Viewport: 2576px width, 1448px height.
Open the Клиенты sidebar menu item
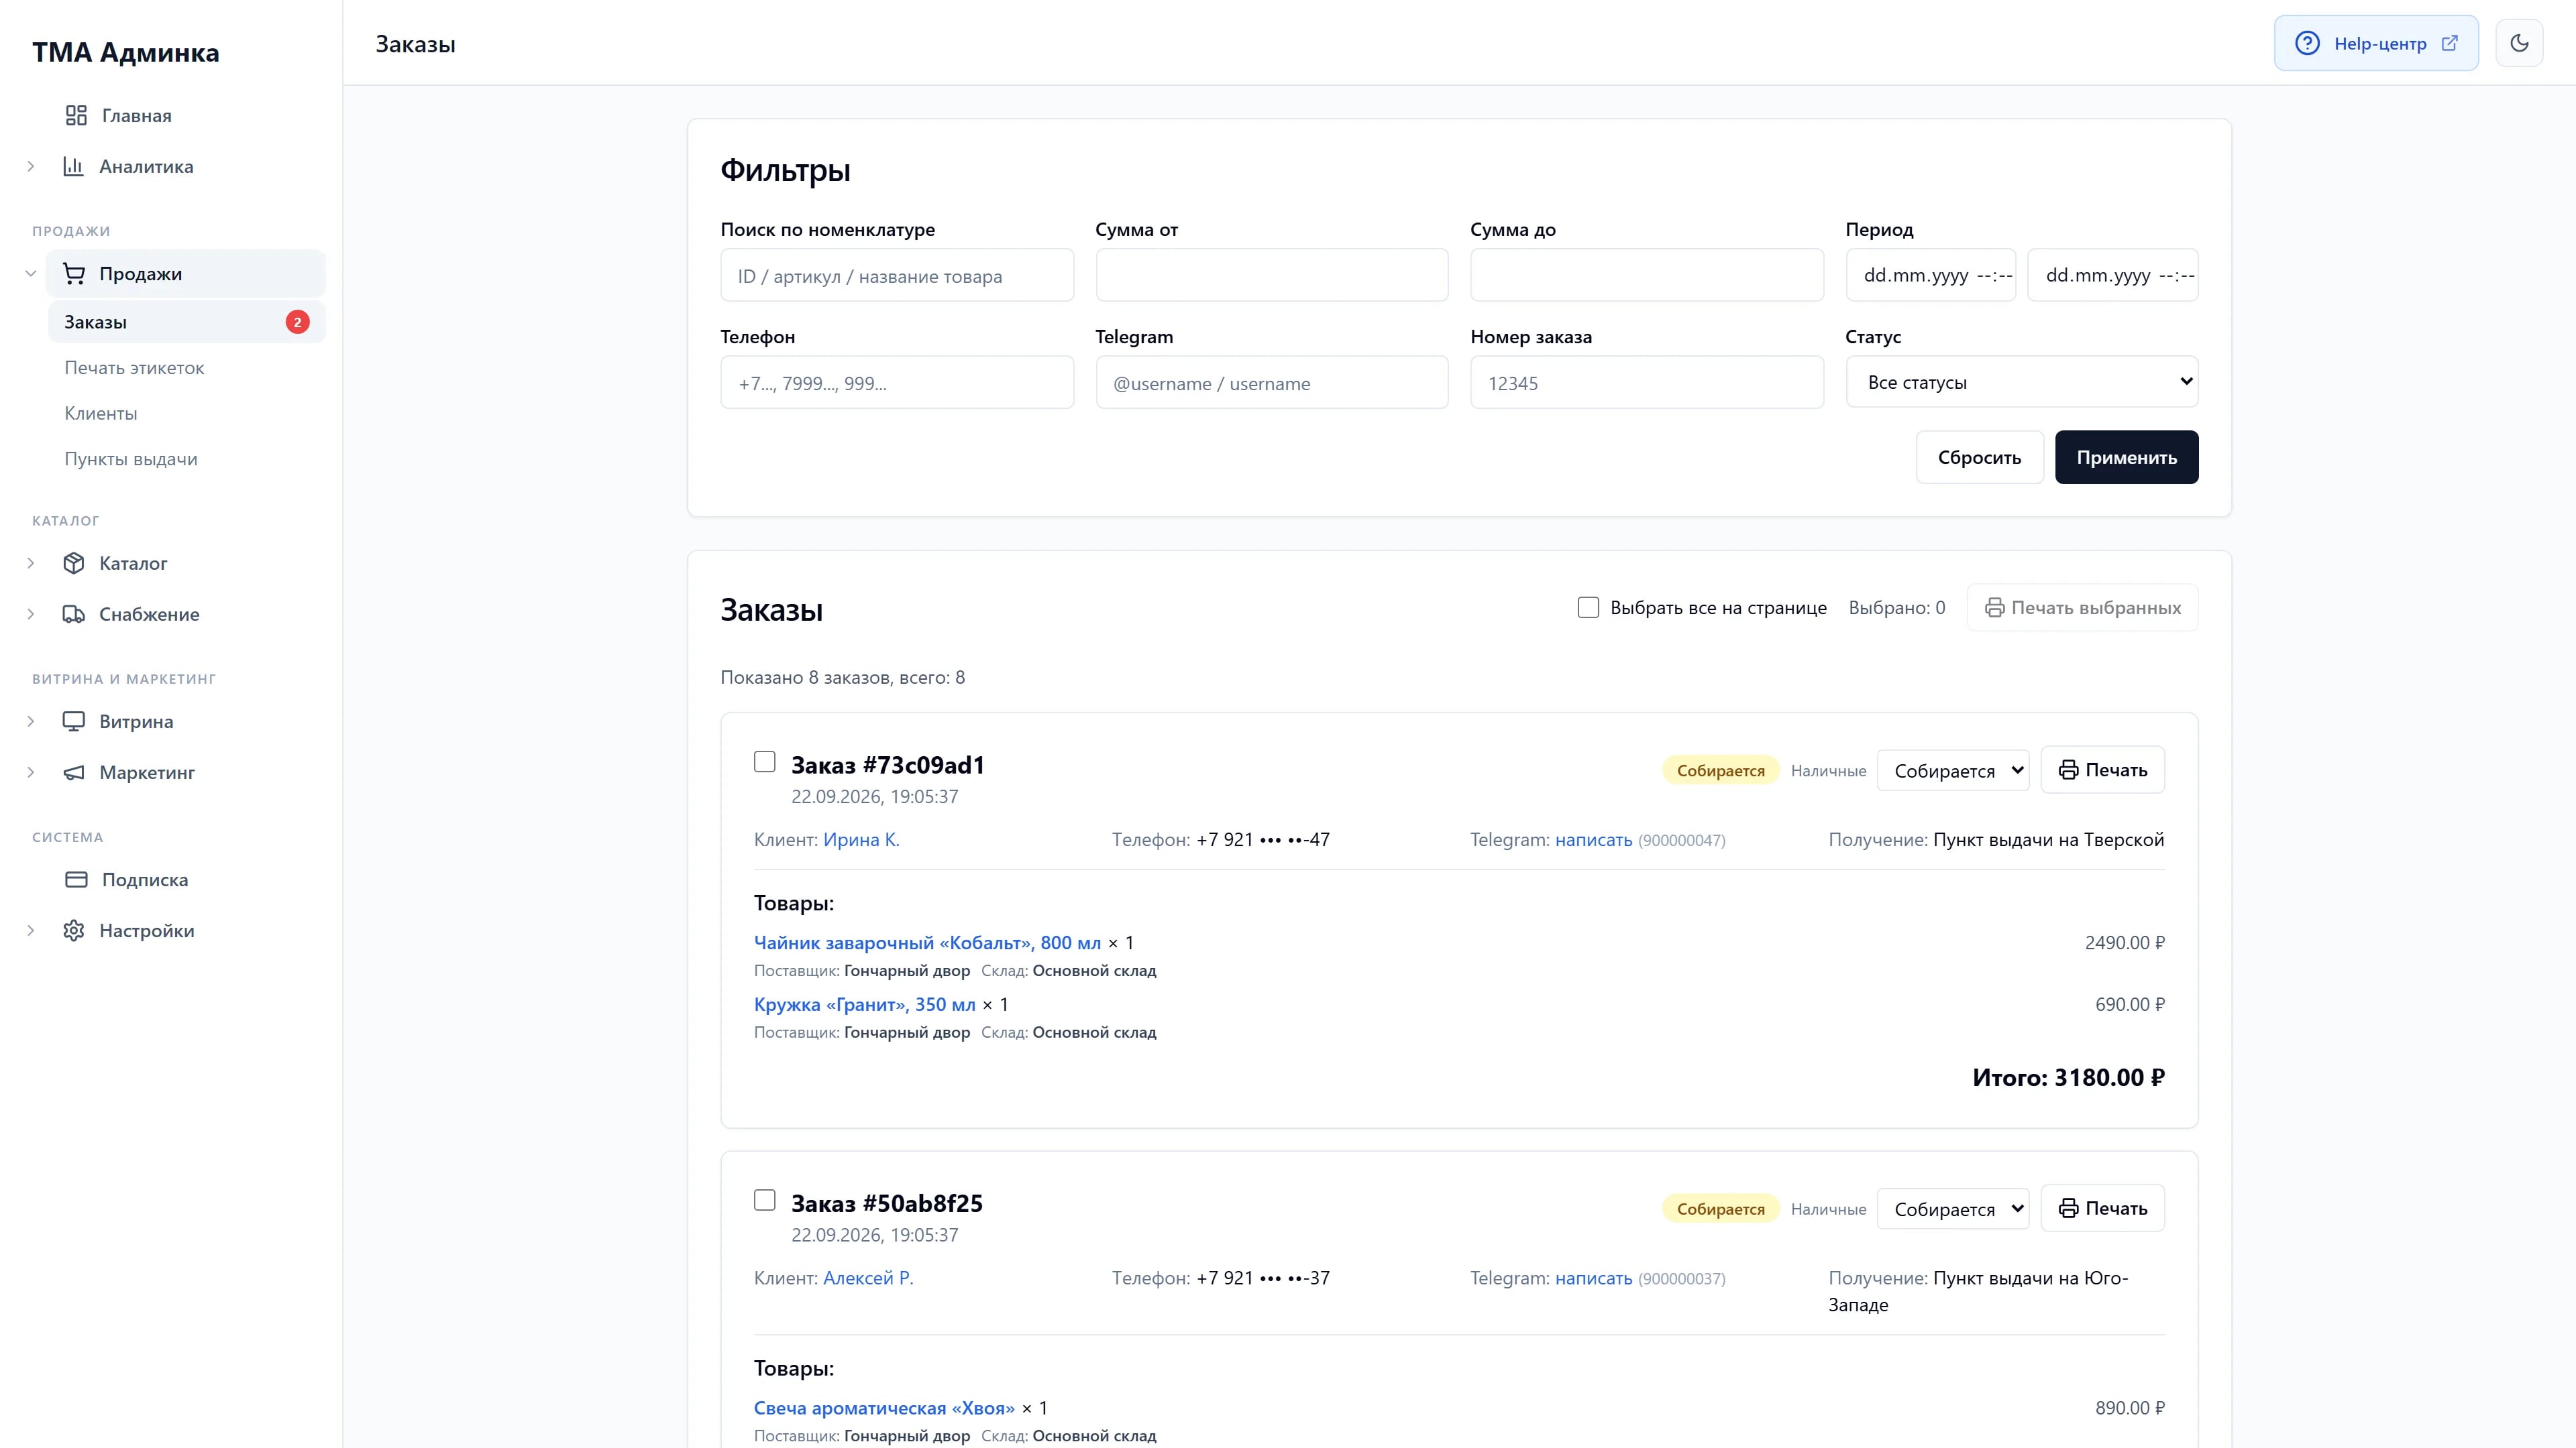tap(101, 414)
